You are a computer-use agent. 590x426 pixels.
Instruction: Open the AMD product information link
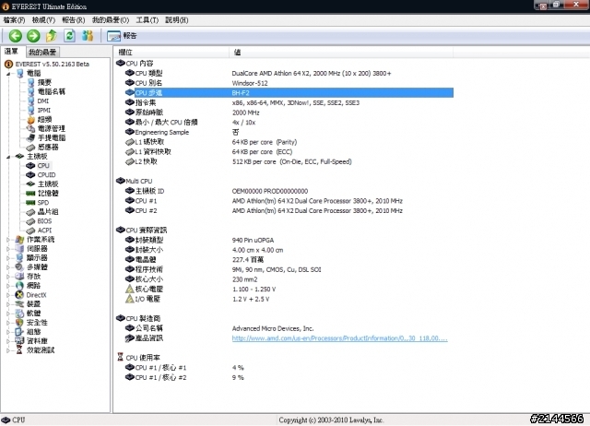point(339,338)
